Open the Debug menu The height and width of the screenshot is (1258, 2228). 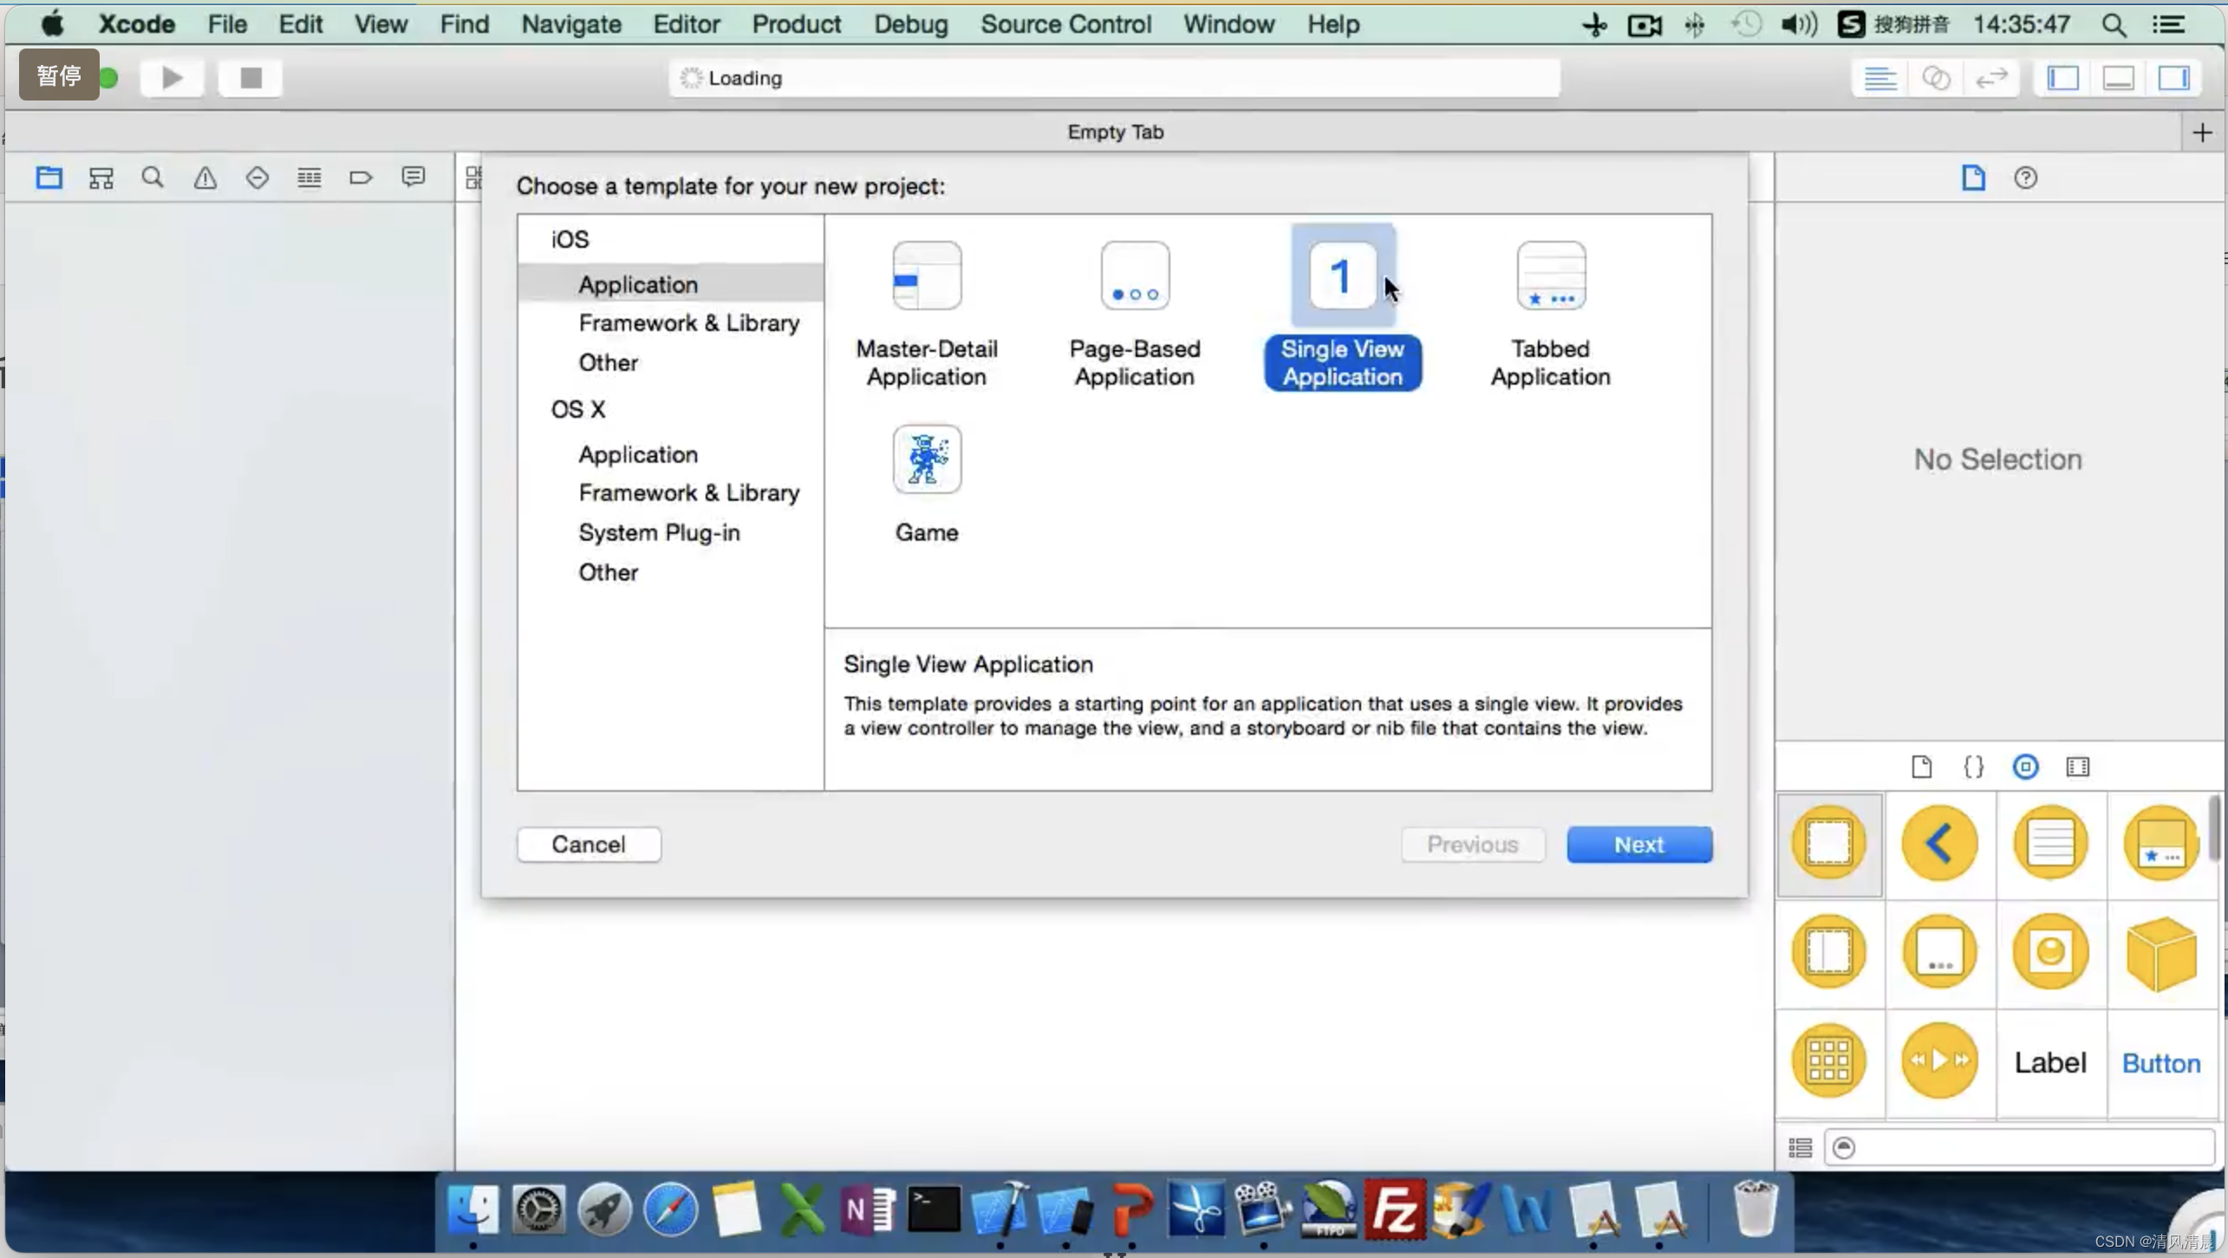[x=910, y=24]
